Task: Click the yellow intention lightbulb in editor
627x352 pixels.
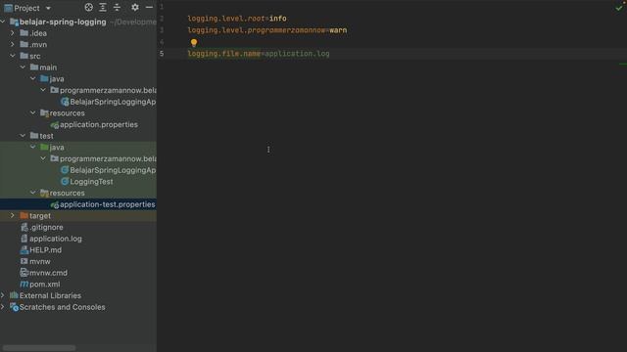Action: [x=194, y=42]
